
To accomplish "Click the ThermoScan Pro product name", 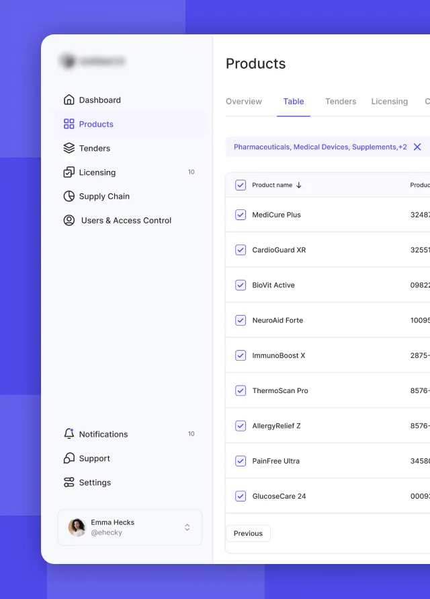I will [280, 390].
